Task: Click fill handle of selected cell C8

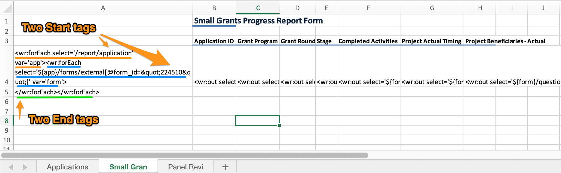Action: [279, 125]
